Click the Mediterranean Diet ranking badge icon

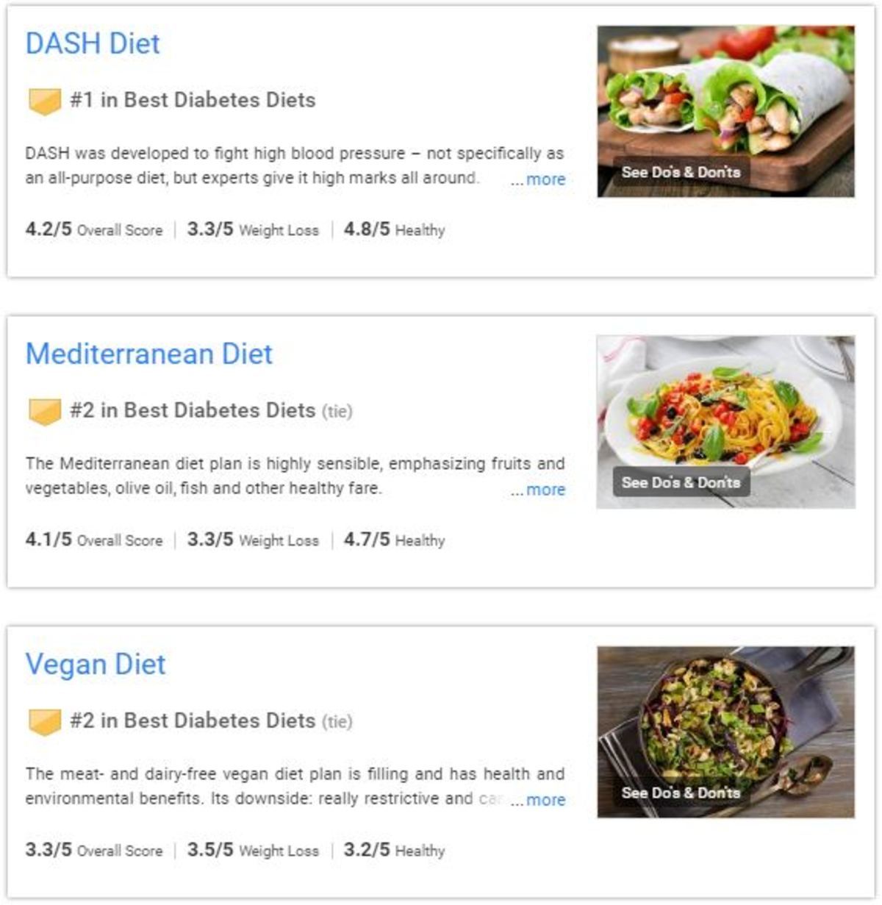click(x=44, y=411)
